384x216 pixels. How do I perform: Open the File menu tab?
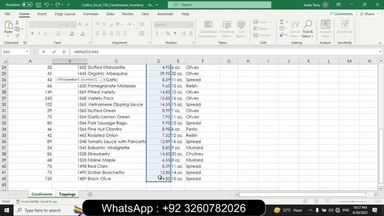7,14
